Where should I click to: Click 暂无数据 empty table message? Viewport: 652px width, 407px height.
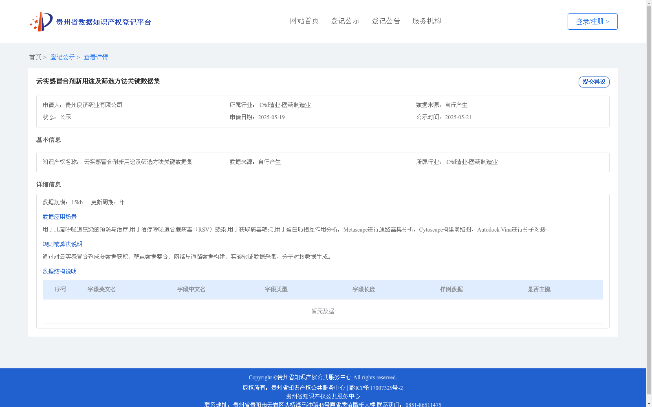[323, 311]
